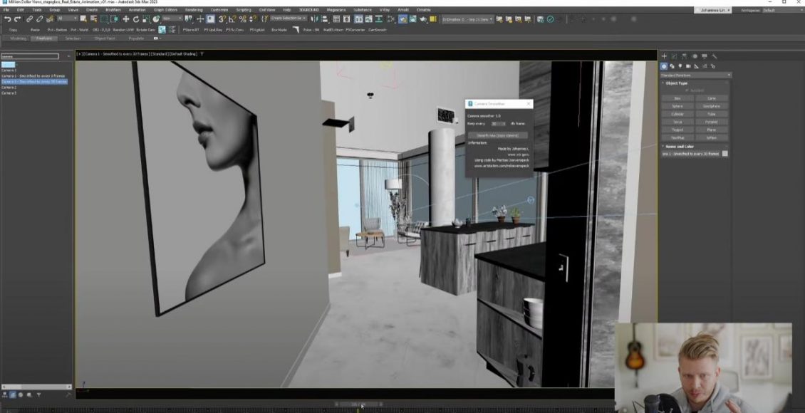The image size is (805, 413).
Task: Select the Move tool in toolbar
Action: click(126, 19)
